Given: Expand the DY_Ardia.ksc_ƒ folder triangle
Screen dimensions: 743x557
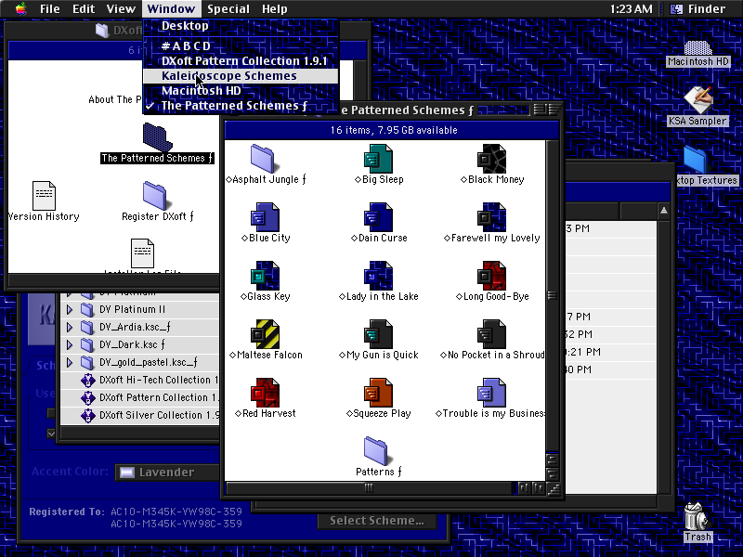Looking at the screenshot, I should click(x=70, y=327).
